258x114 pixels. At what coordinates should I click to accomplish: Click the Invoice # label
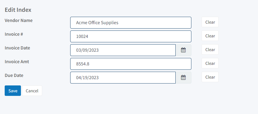tap(14, 34)
